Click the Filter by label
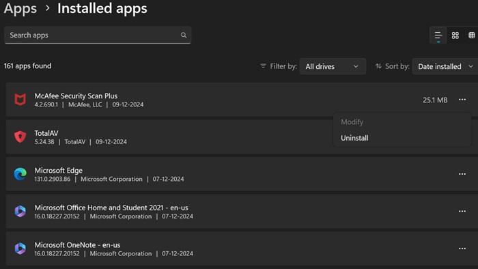 point(283,66)
